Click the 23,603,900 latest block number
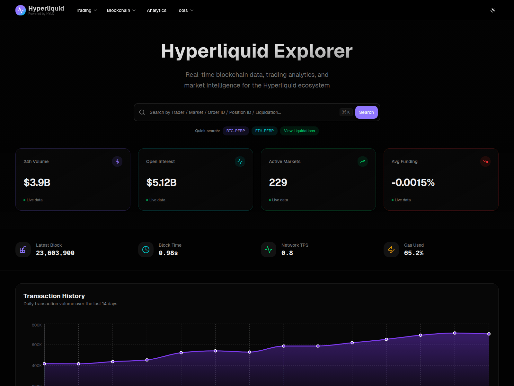The image size is (514, 386). coord(55,253)
